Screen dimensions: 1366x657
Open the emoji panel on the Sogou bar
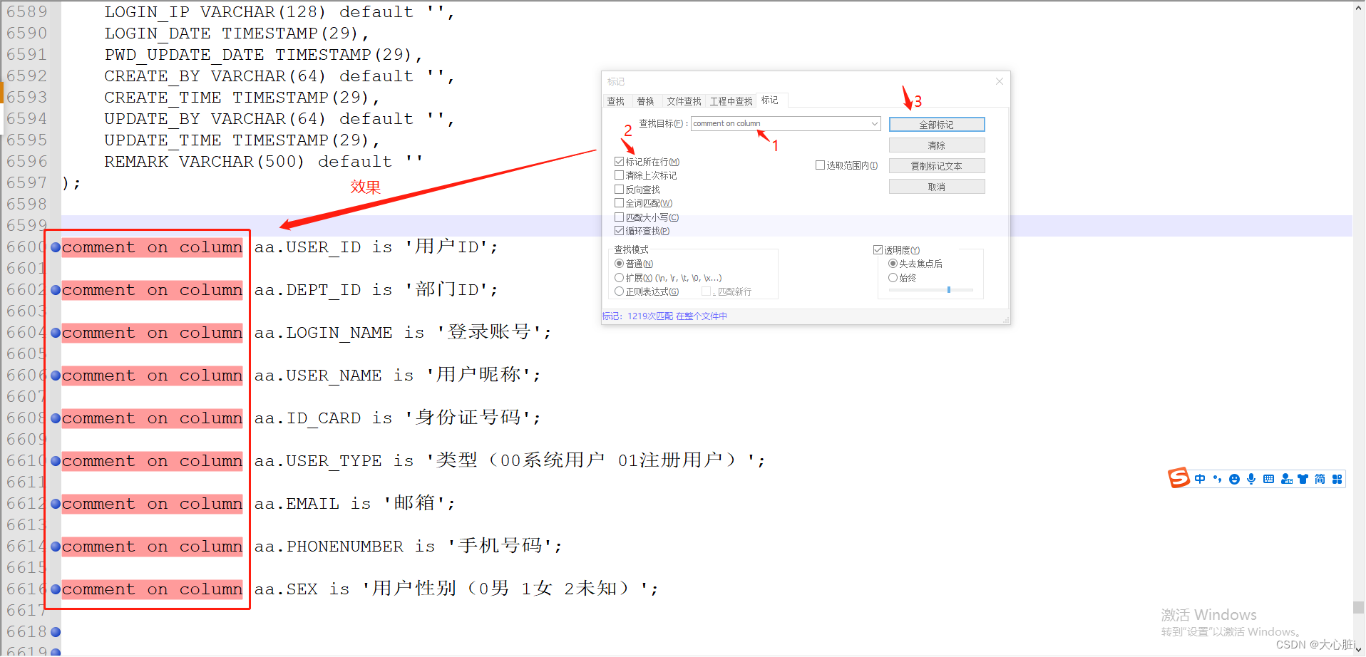[1234, 479]
